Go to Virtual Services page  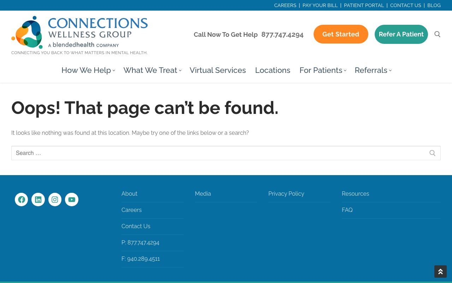click(x=218, y=70)
